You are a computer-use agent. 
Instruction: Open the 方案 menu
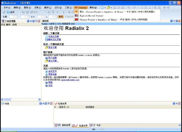(38, 8)
